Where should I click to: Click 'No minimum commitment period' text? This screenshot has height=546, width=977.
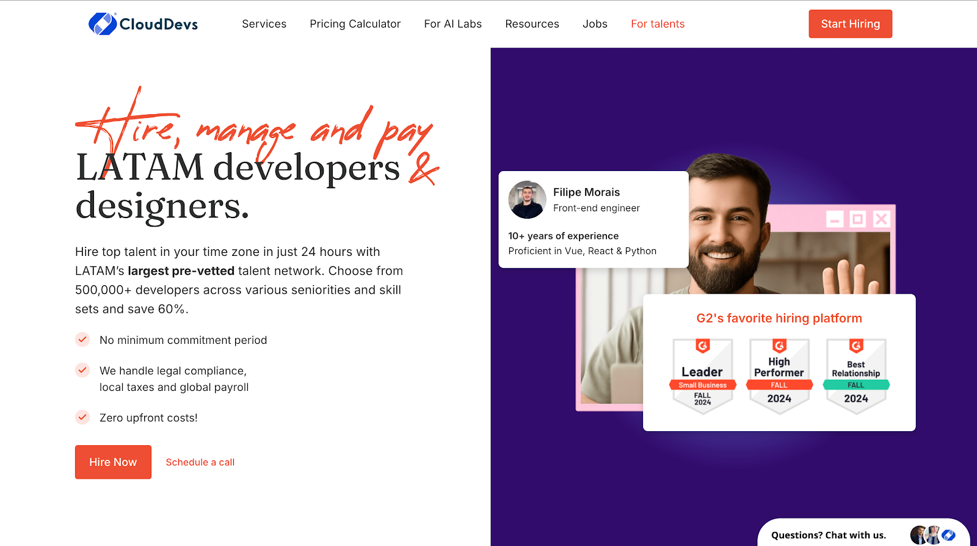[x=183, y=340]
